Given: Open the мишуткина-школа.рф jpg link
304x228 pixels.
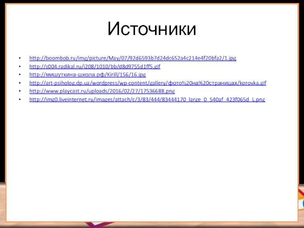Looking at the screenshot, I should [87, 75].
